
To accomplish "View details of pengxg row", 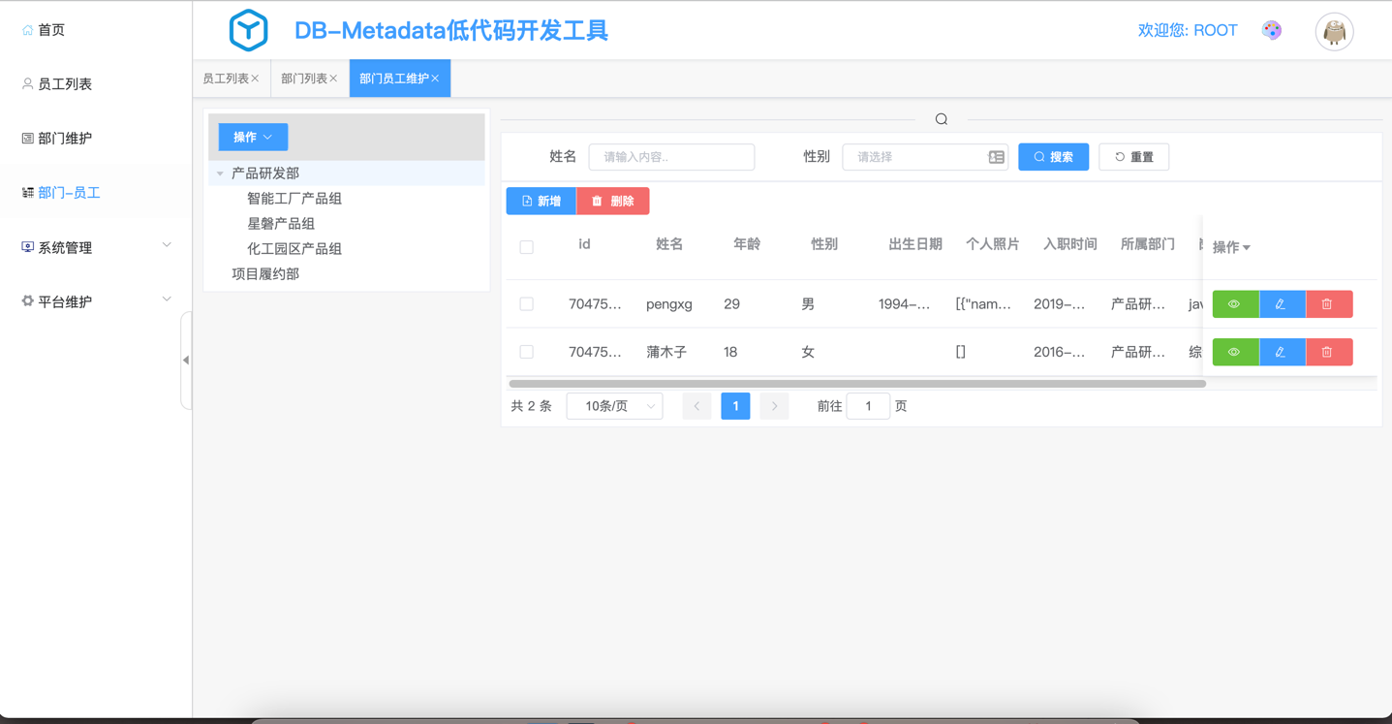I will (1235, 304).
